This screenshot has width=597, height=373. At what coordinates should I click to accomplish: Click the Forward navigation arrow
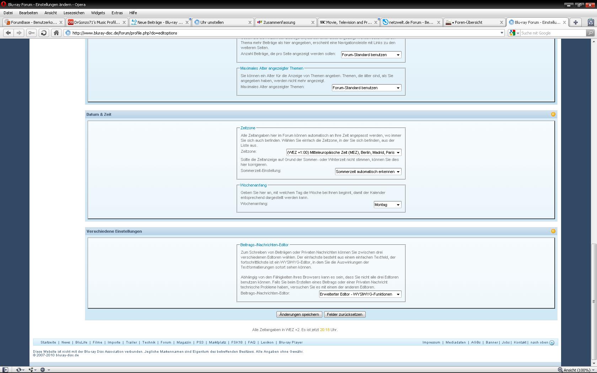tap(19, 33)
